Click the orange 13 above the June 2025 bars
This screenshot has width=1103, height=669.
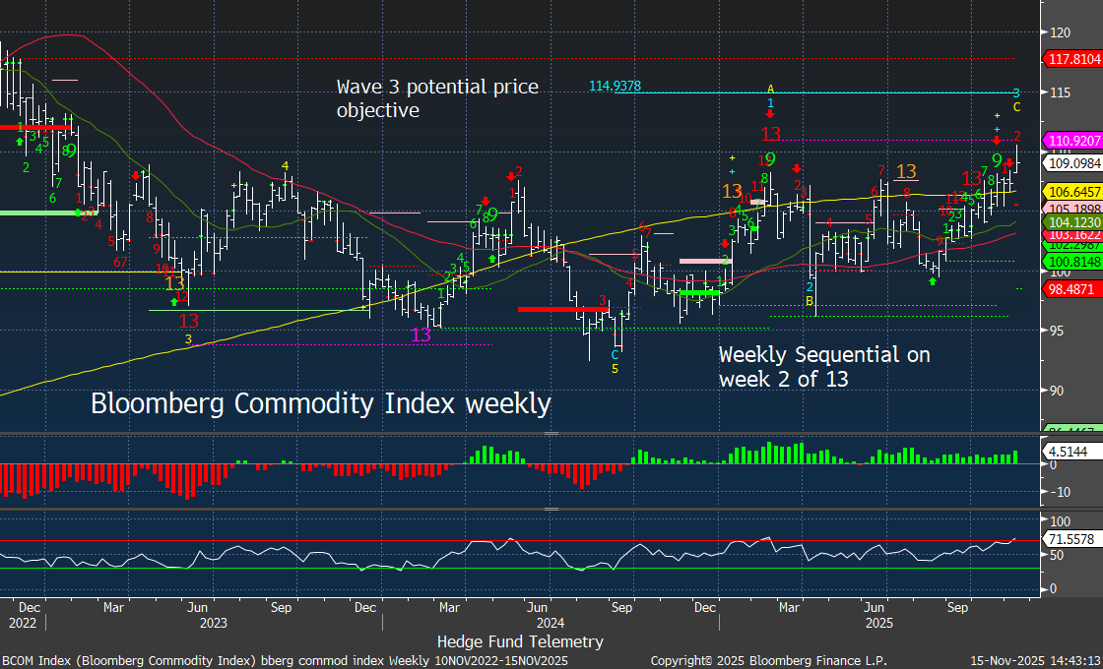[x=906, y=173]
